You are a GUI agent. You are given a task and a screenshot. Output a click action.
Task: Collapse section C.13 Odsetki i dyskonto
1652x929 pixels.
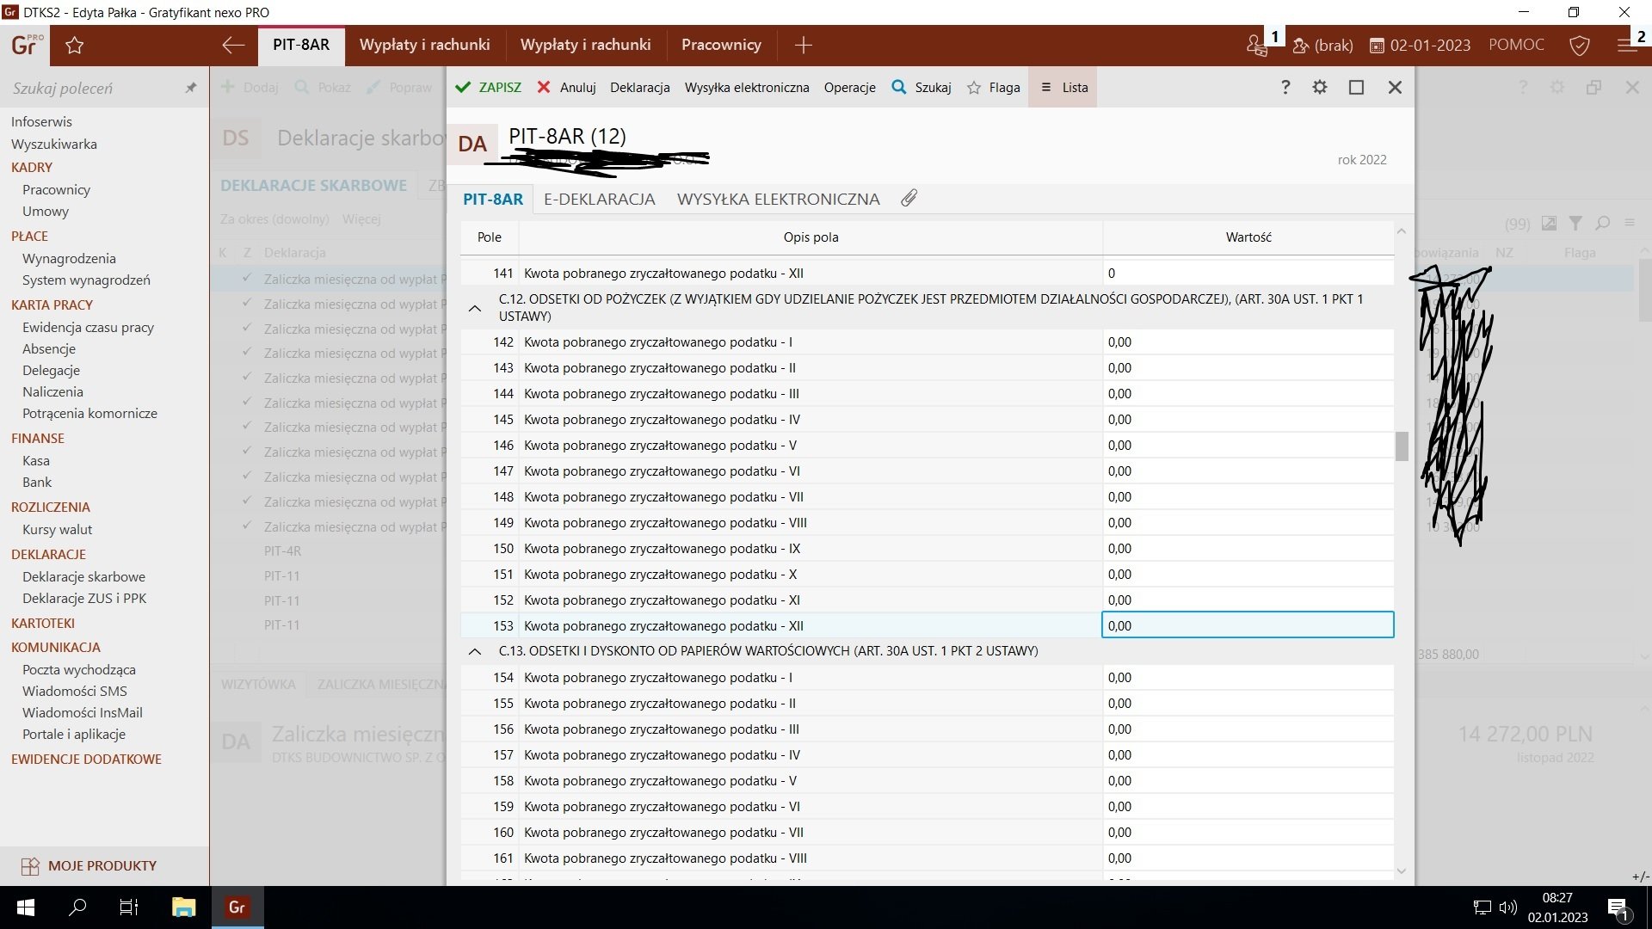click(475, 651)
